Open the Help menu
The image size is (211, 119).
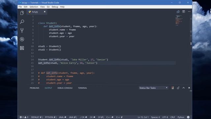click(62, 7)
